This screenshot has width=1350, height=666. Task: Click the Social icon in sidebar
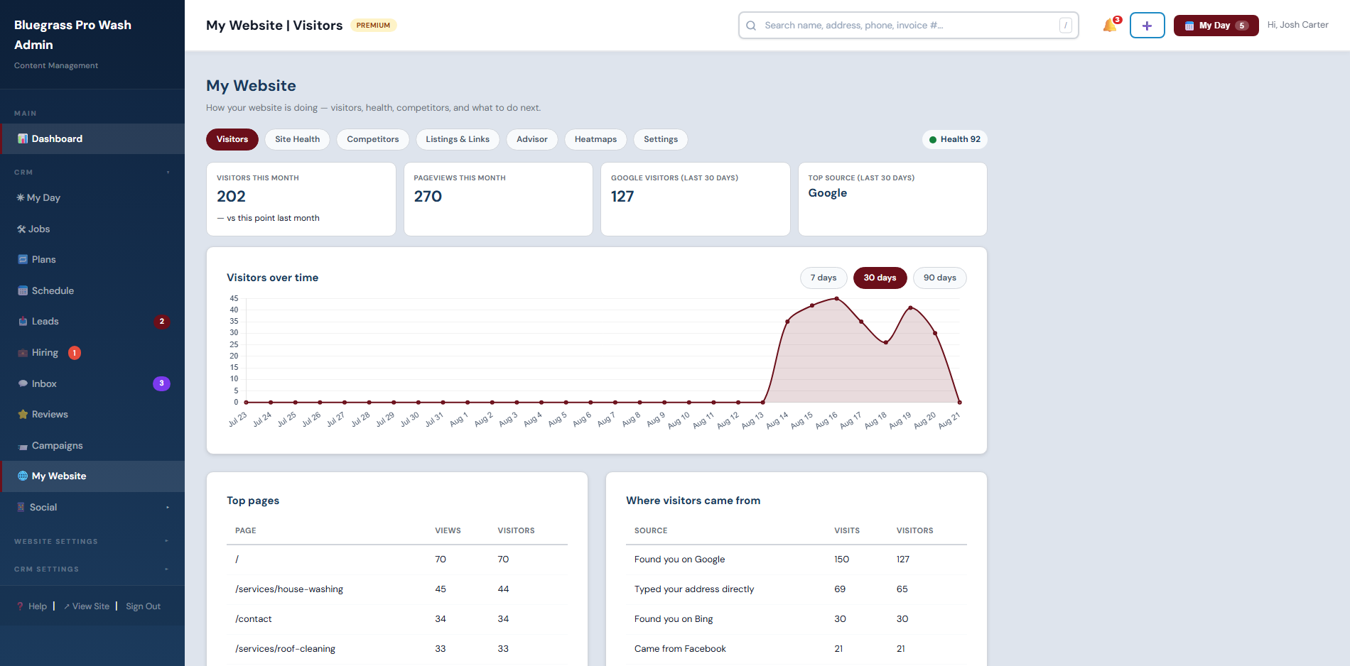tap(21, 508)
